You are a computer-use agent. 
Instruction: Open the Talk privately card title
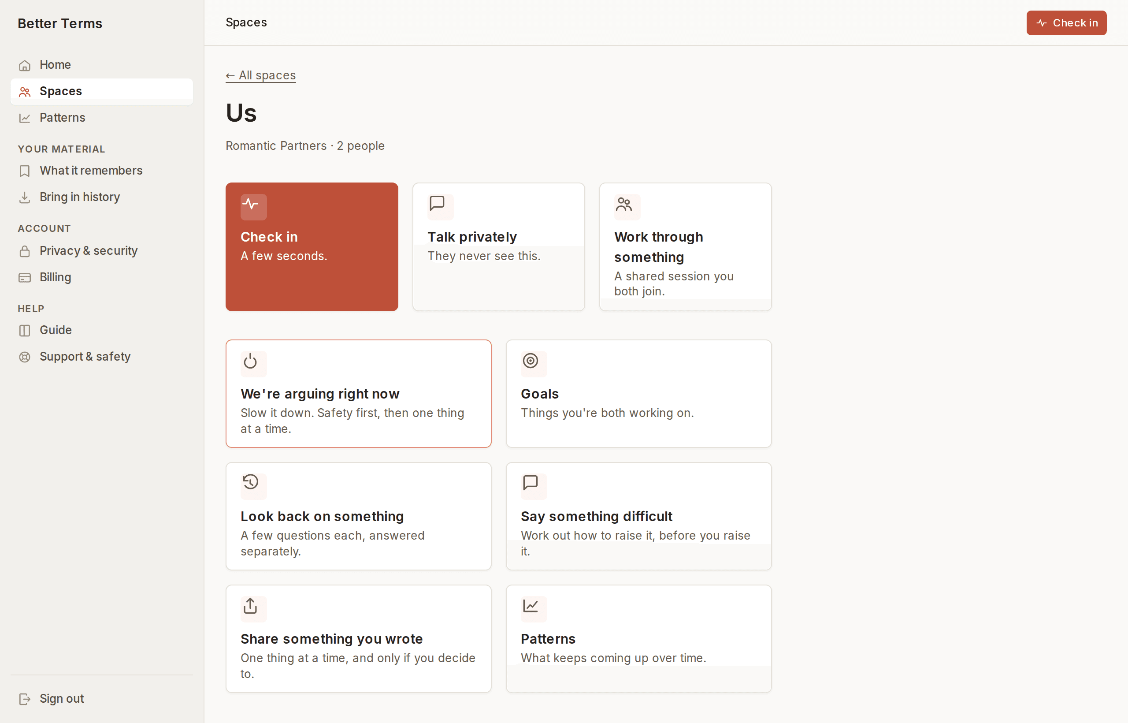[472, 237]
